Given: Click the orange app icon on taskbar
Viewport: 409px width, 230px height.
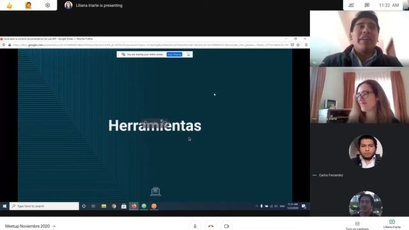Looking at the screenshot, I should (154, 206).
